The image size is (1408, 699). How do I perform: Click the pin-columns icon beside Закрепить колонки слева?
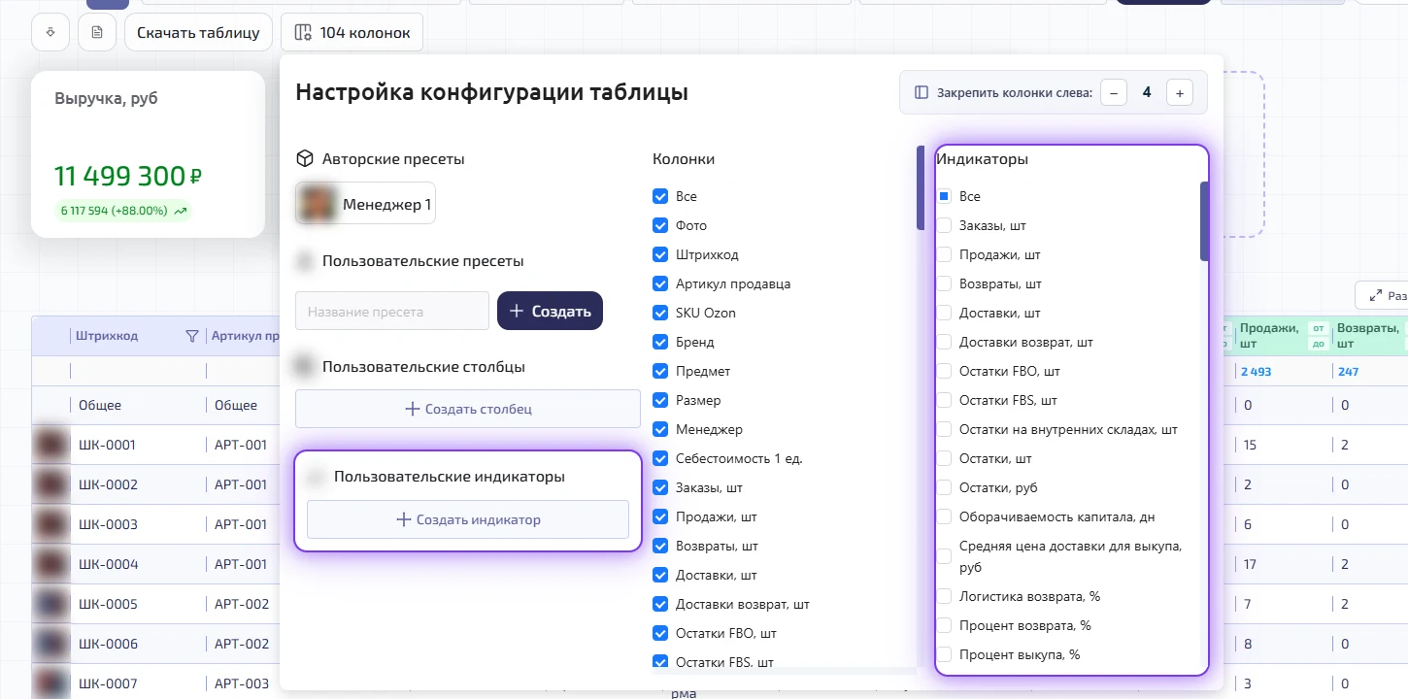(x=922, y=93)
